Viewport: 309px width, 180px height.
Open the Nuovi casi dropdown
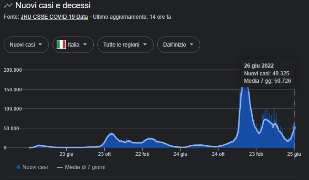coord(26,45)
